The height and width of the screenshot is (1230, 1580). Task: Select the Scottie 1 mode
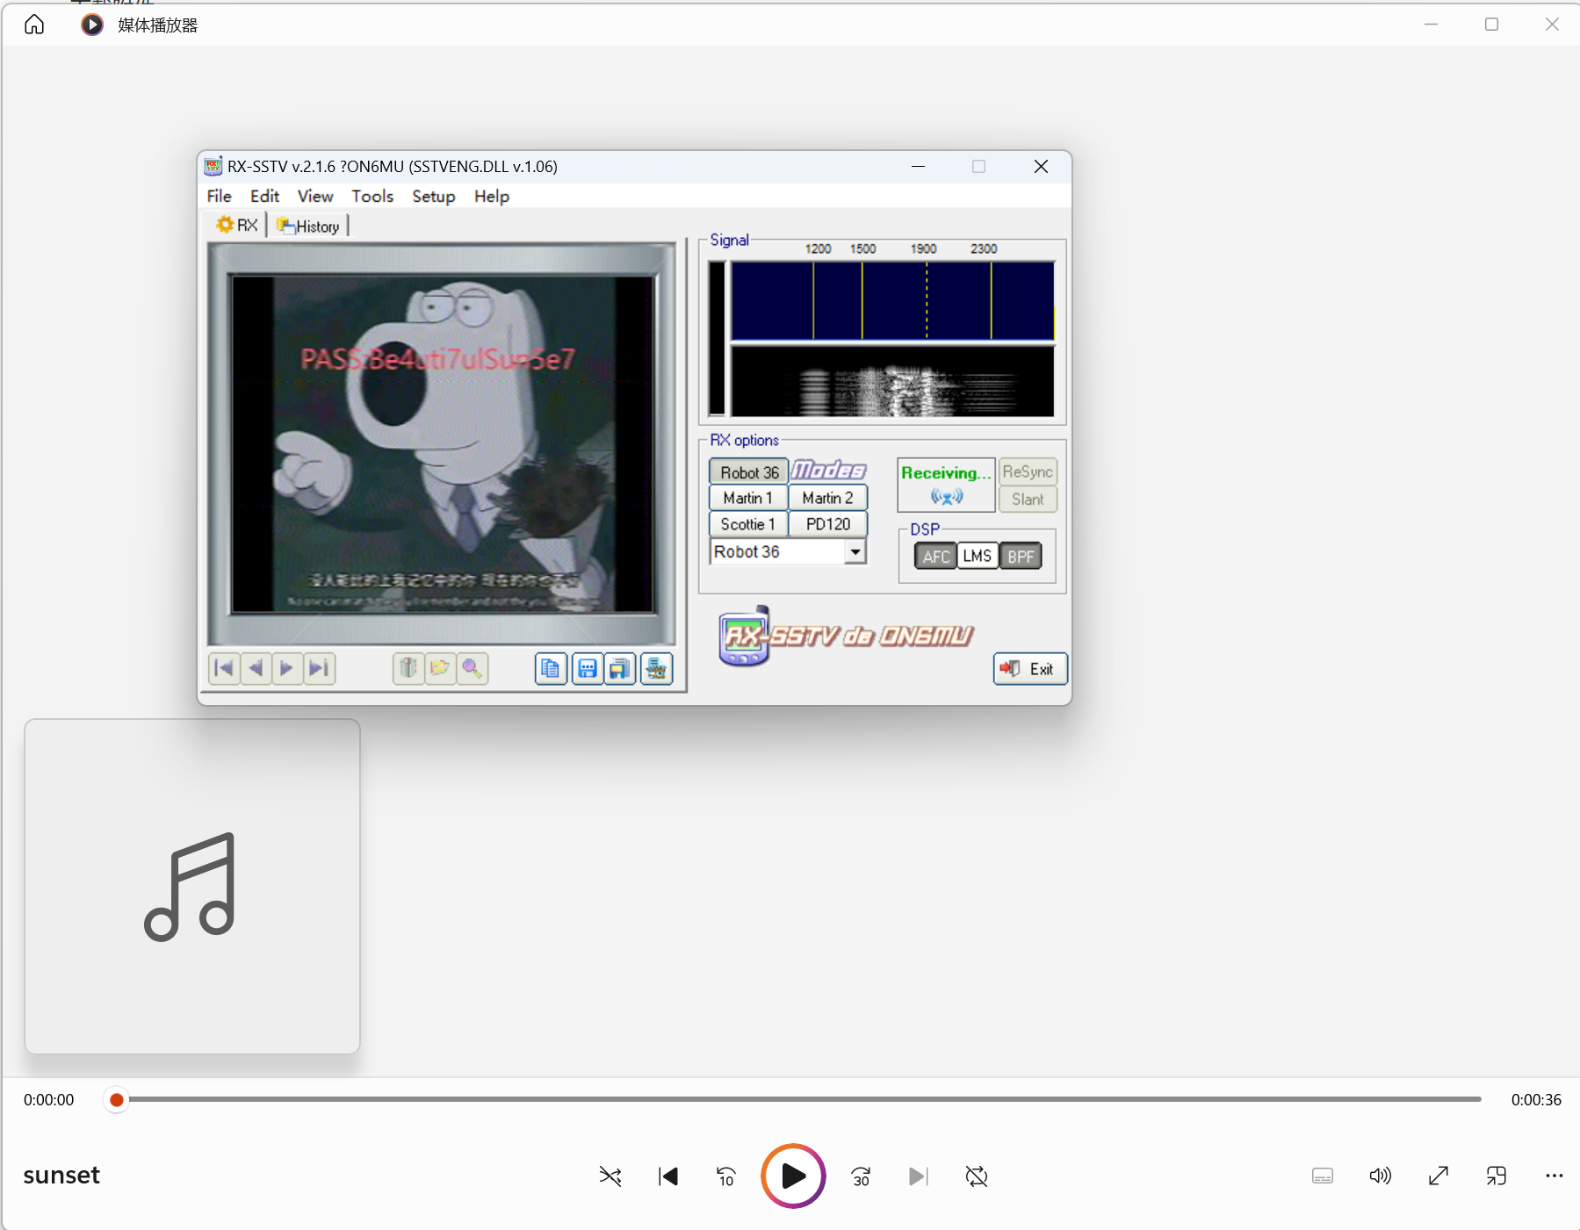pyautogui.click(x=748, y=524)
